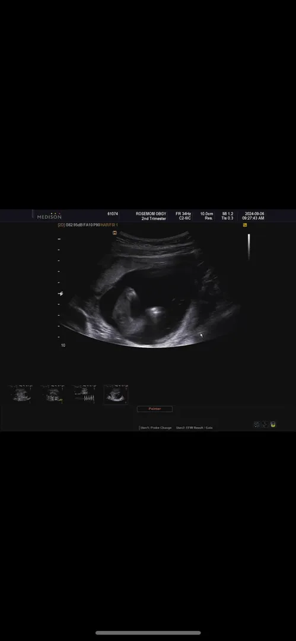296x641 pixels.
Task: Select the fourth highlighted thumbnail
Action: click(x=116, y=394)
